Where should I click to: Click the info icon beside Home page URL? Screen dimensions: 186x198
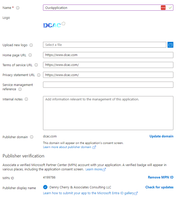[x=30, y=55]
